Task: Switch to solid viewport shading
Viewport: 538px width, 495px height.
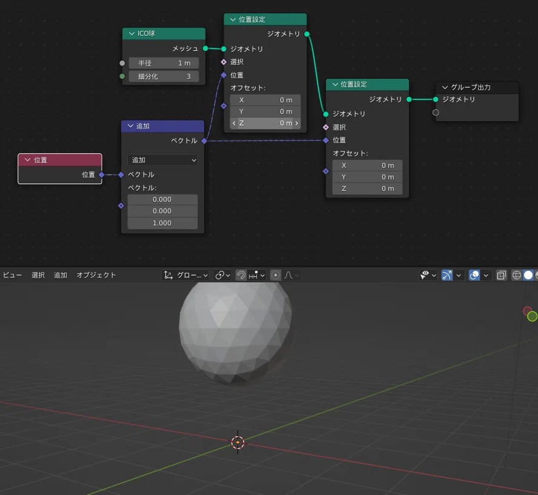Action: (528, 275)
